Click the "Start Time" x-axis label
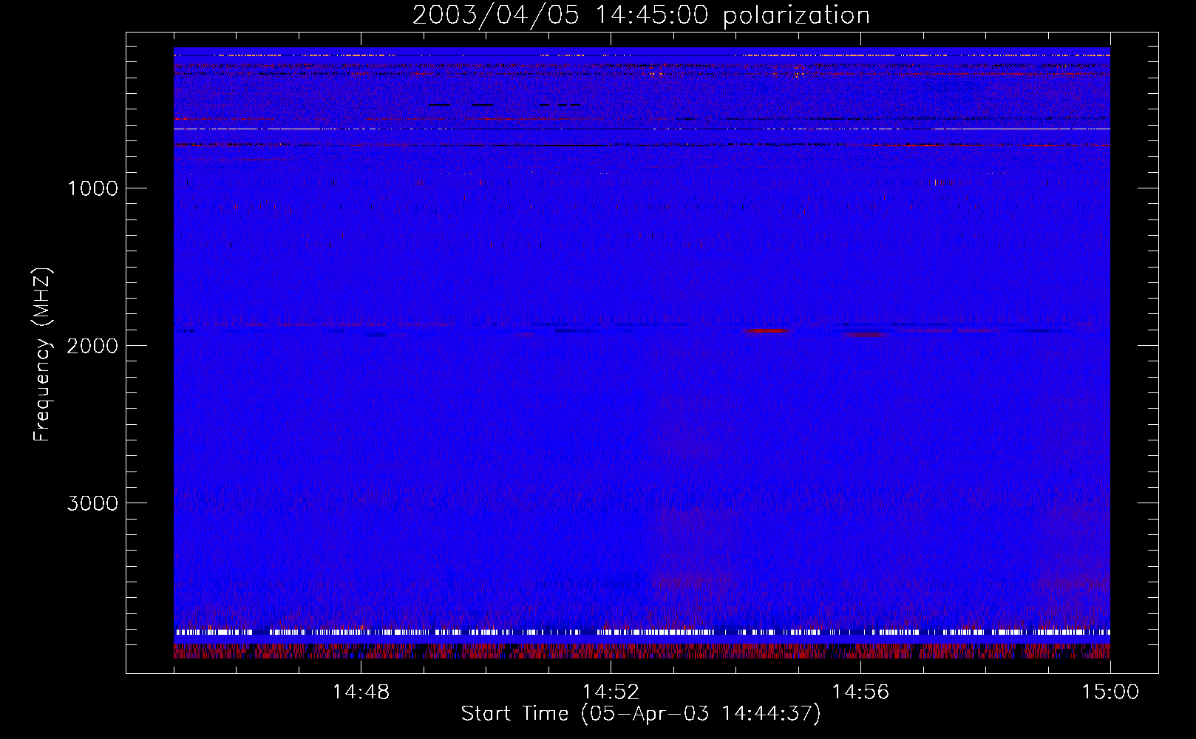 pos(514,714)
